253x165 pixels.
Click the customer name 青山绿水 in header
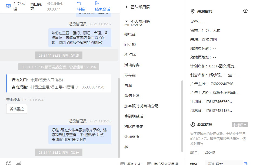36,6
